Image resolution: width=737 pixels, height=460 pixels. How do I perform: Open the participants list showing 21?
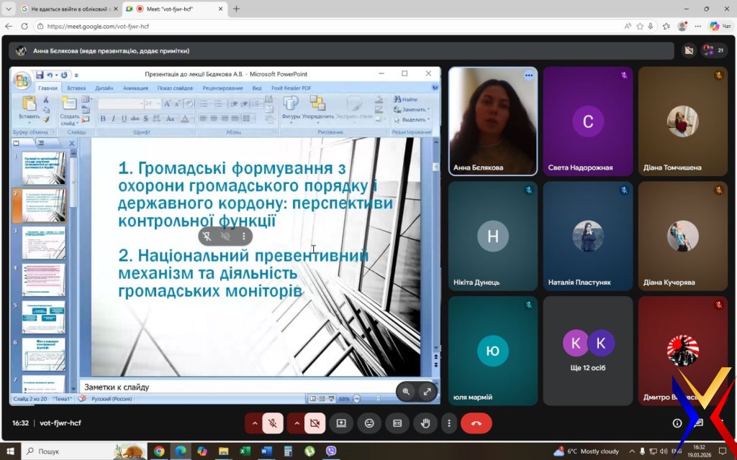tap(713, 50)
